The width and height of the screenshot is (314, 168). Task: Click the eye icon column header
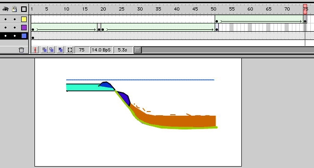click(6, 9)
